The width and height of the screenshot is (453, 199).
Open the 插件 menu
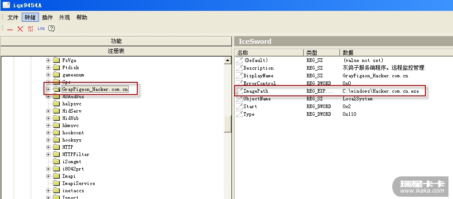(47, 18)
